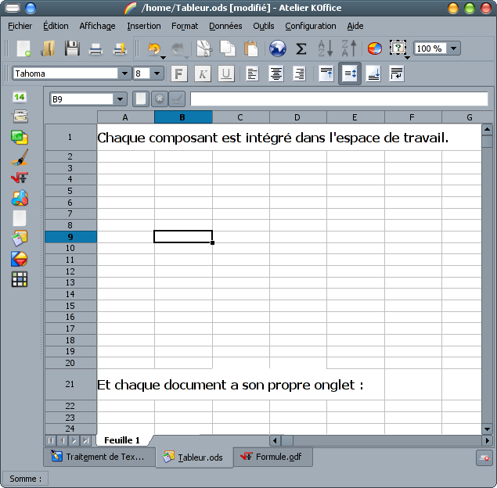
Task: Open the presentation component icon in the sidebar
Action: (x=20, y=138)
